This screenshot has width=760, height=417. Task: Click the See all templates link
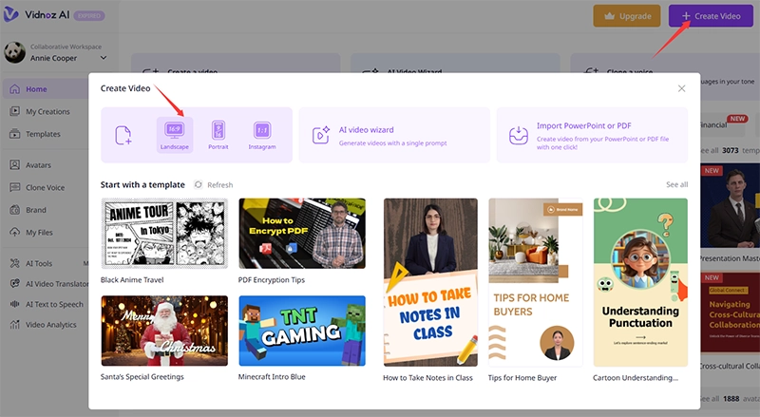(676, 184)
